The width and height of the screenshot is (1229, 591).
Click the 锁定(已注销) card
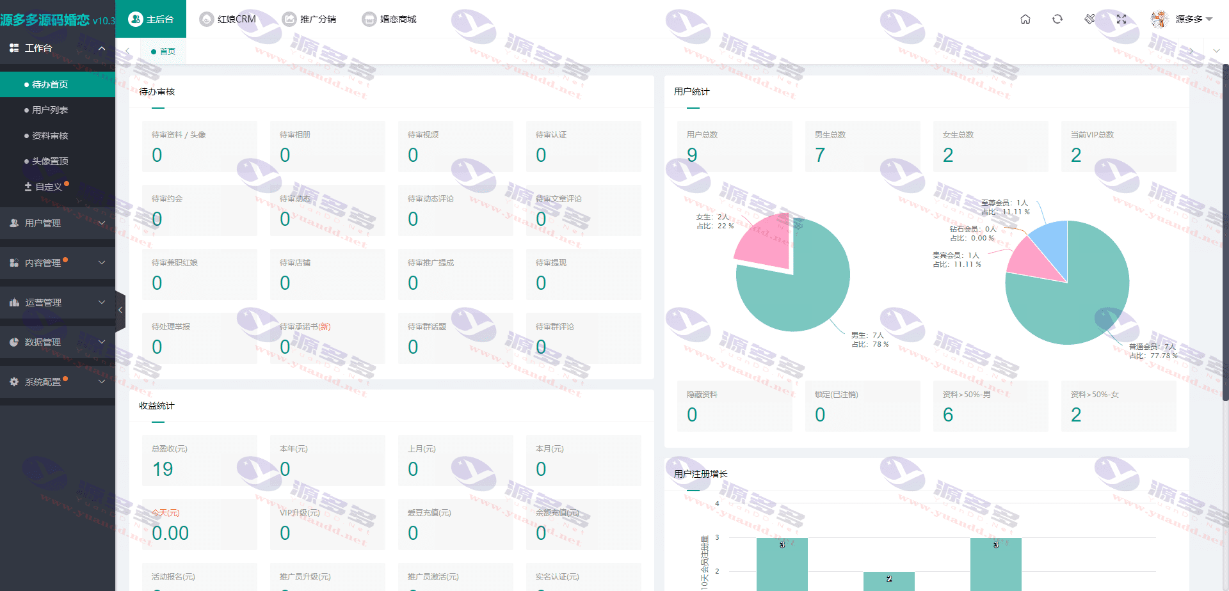point(863,406)
